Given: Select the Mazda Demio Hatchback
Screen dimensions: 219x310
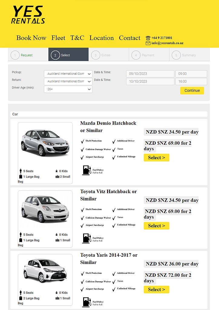Looking at the screenshot, I should [156, 157].
